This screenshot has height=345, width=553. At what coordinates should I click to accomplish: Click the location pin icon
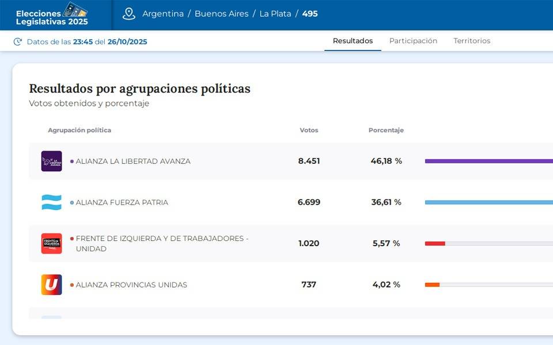[129, 14]
